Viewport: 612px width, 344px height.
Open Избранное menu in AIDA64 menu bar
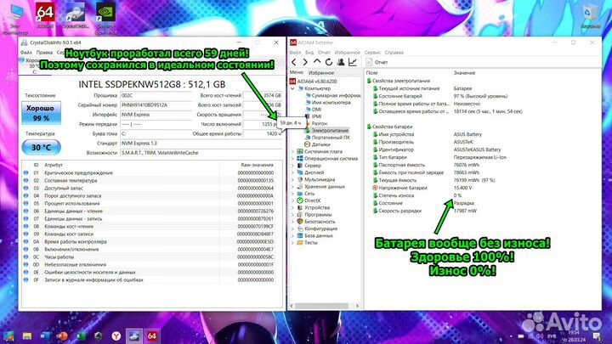pos(347,53)
